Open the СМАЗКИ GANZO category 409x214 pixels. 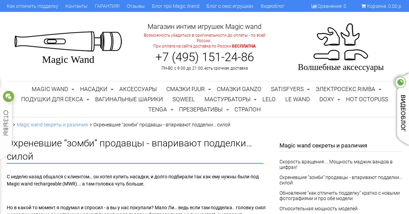pos(239,89)
